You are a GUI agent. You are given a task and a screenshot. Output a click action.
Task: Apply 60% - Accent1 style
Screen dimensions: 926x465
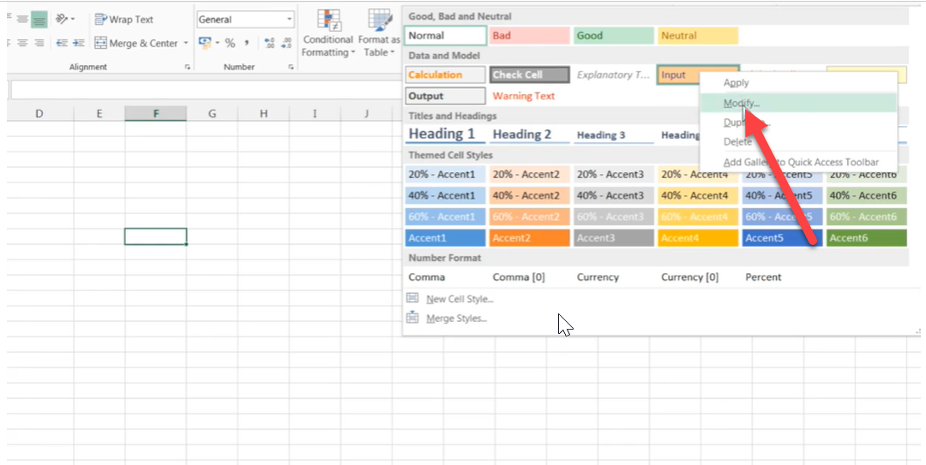point(446,217)
